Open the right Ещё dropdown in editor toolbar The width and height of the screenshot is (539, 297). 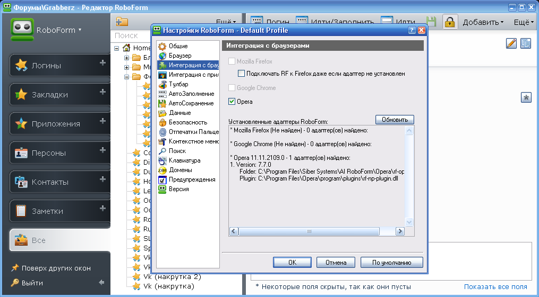click(524, 22)
